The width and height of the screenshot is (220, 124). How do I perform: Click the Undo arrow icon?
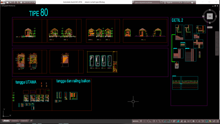tap(24, 2)
